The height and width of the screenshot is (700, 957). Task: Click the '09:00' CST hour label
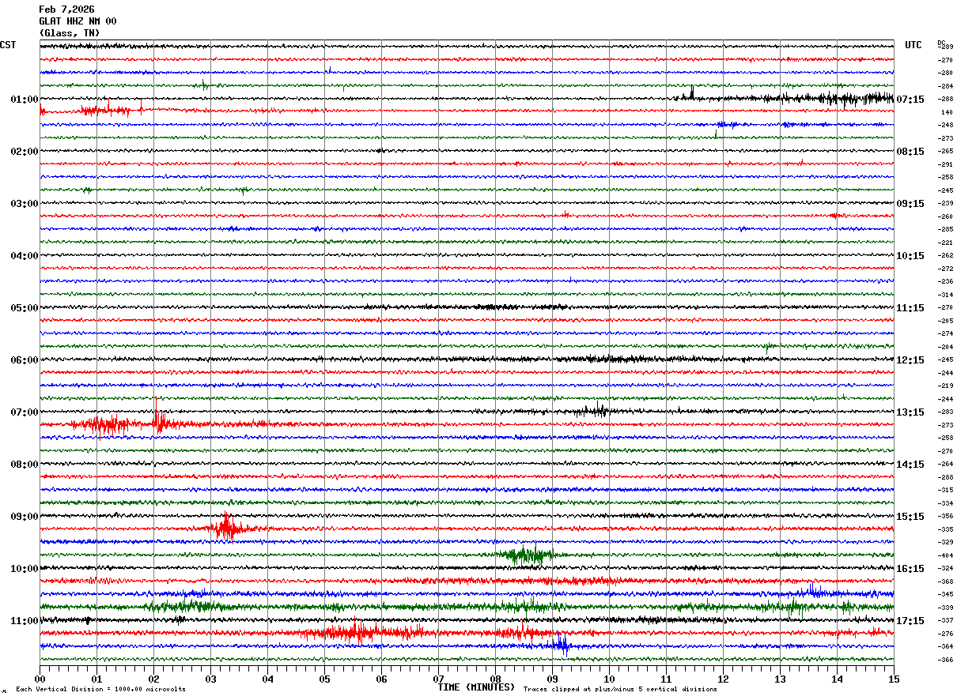(25, 517)
